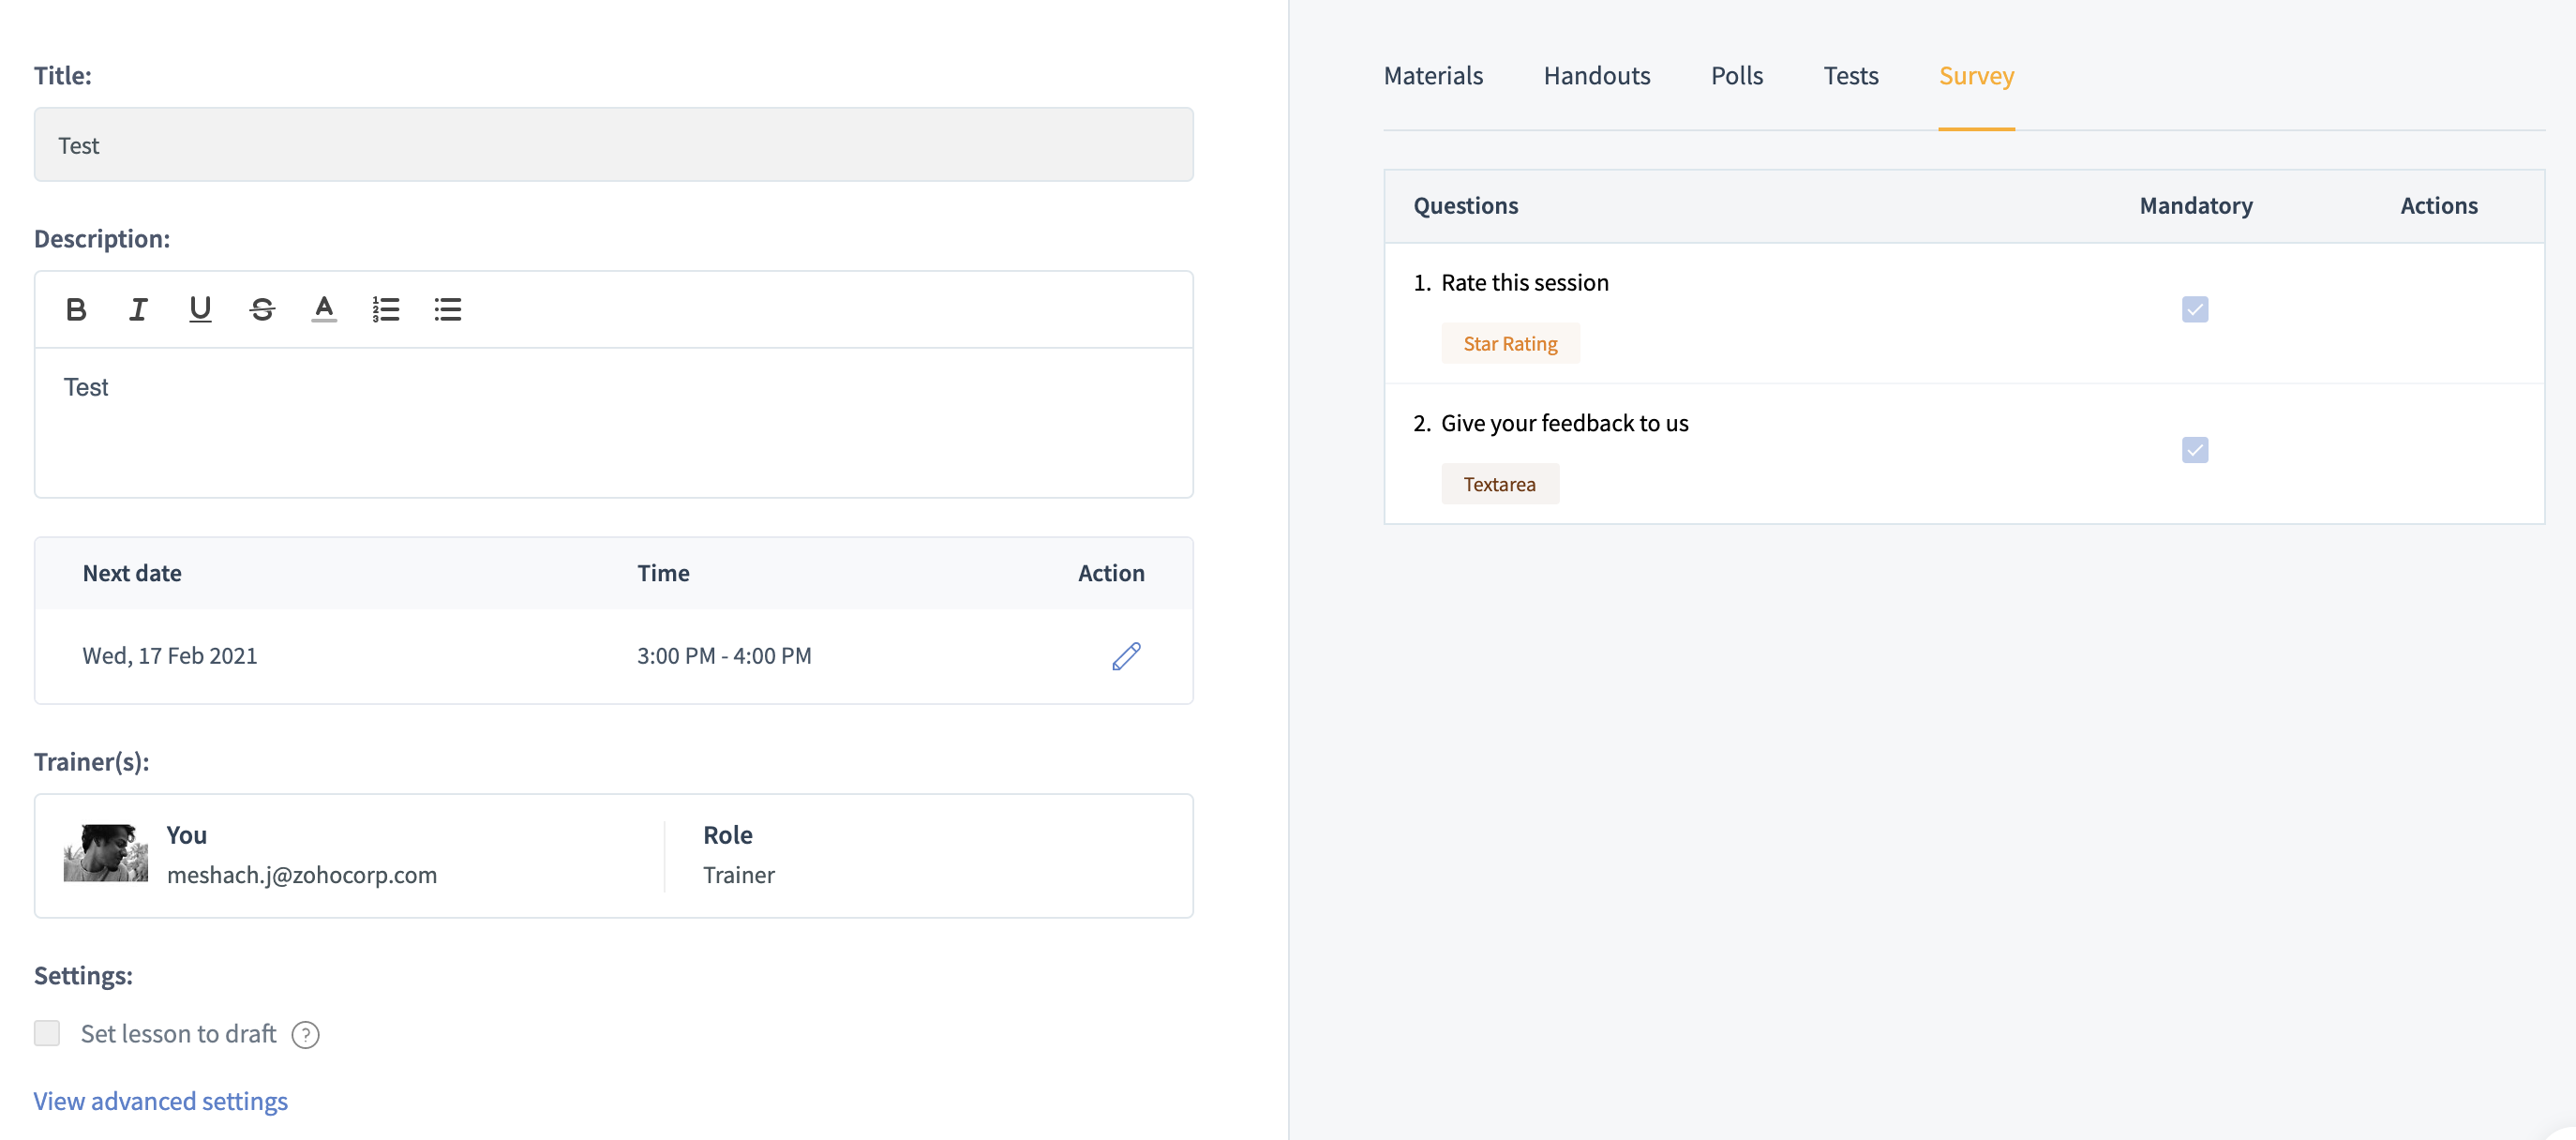Click the Actions column header
This screenshot has width=2576, height=1140.
tap(2438, 206)
